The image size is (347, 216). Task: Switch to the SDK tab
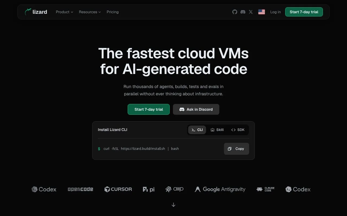point(238,130)
